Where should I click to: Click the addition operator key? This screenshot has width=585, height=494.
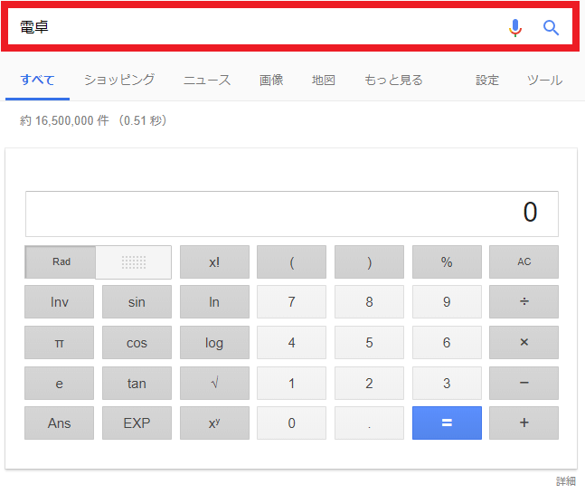click(x=524, y=423)
